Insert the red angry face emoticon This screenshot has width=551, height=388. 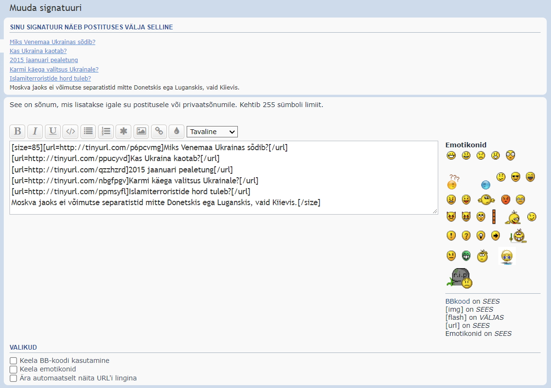(x=506, y=199)
